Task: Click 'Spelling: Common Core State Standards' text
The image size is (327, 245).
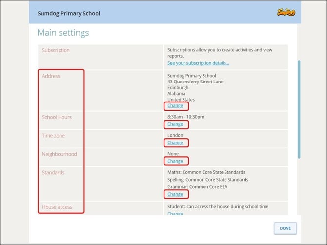Action: (x=208, y=180)
